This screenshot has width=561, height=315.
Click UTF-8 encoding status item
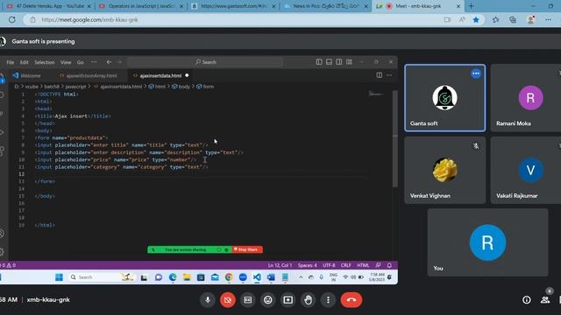[x=329, y=265]
